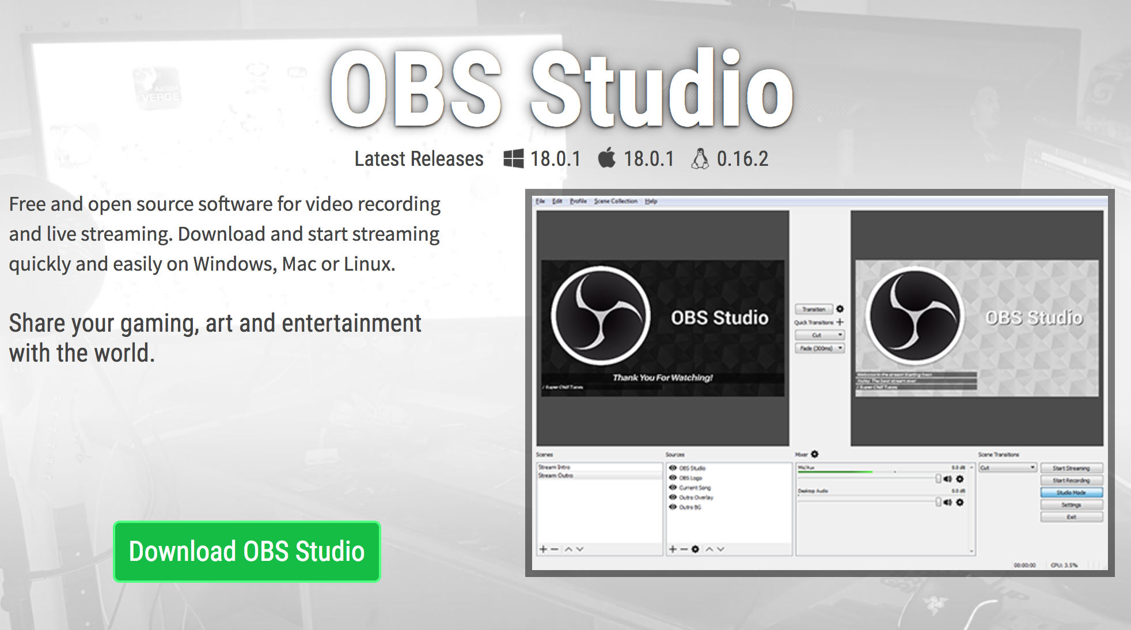Mute the Mic/Aux speaker icon
This screenshot has width=1131, height=630.
pos(947,479)
